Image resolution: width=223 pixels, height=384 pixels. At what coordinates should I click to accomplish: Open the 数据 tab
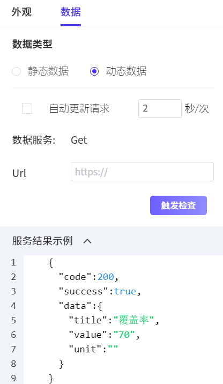pyautogui.click(x=71, y=12)
